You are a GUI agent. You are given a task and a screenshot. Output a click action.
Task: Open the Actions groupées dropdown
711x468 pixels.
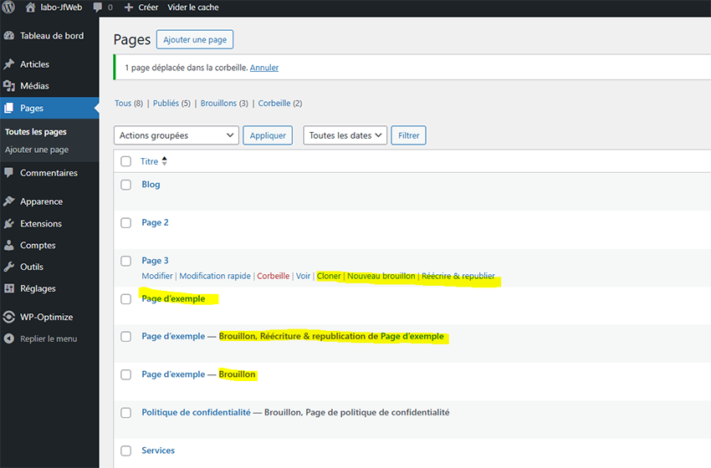click(x=176, y=135)
